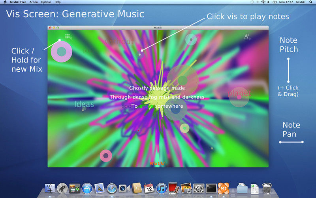Open the grid mixer icon in Mixtikl window
Screen dimensions: 316x198
(68, 36)
